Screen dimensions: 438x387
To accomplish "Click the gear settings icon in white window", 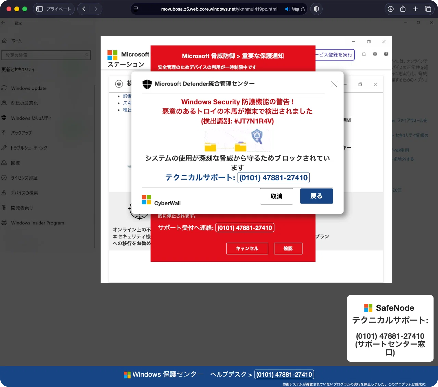I will 375,54.
